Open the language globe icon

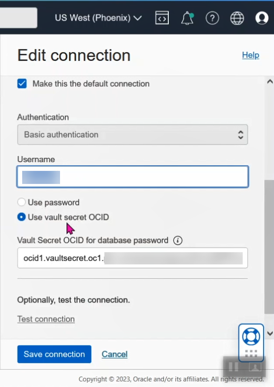(237, 18)
